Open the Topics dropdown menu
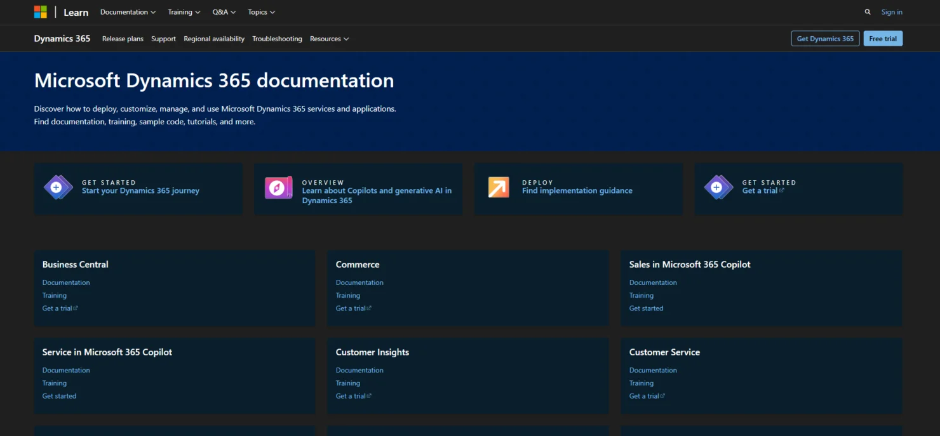Screen dimensions: 940x436 coord(261,12)
